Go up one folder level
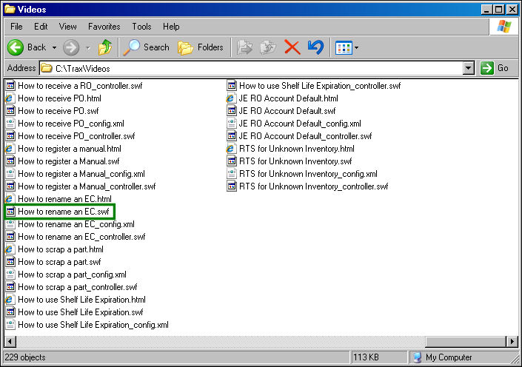522x367 pixels. tap(105, 47)
